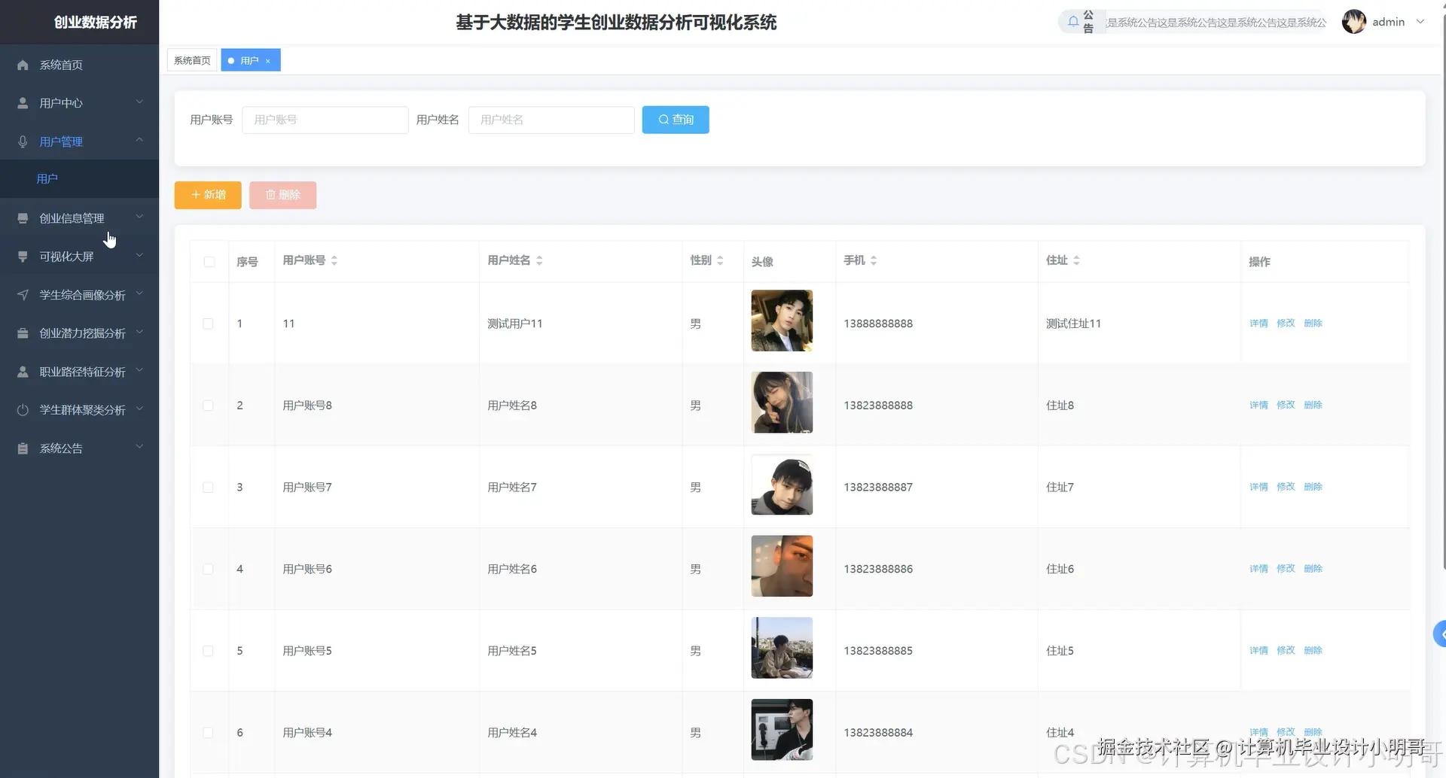Expand the 可视化大屏 menu chevron

point(139,255)
